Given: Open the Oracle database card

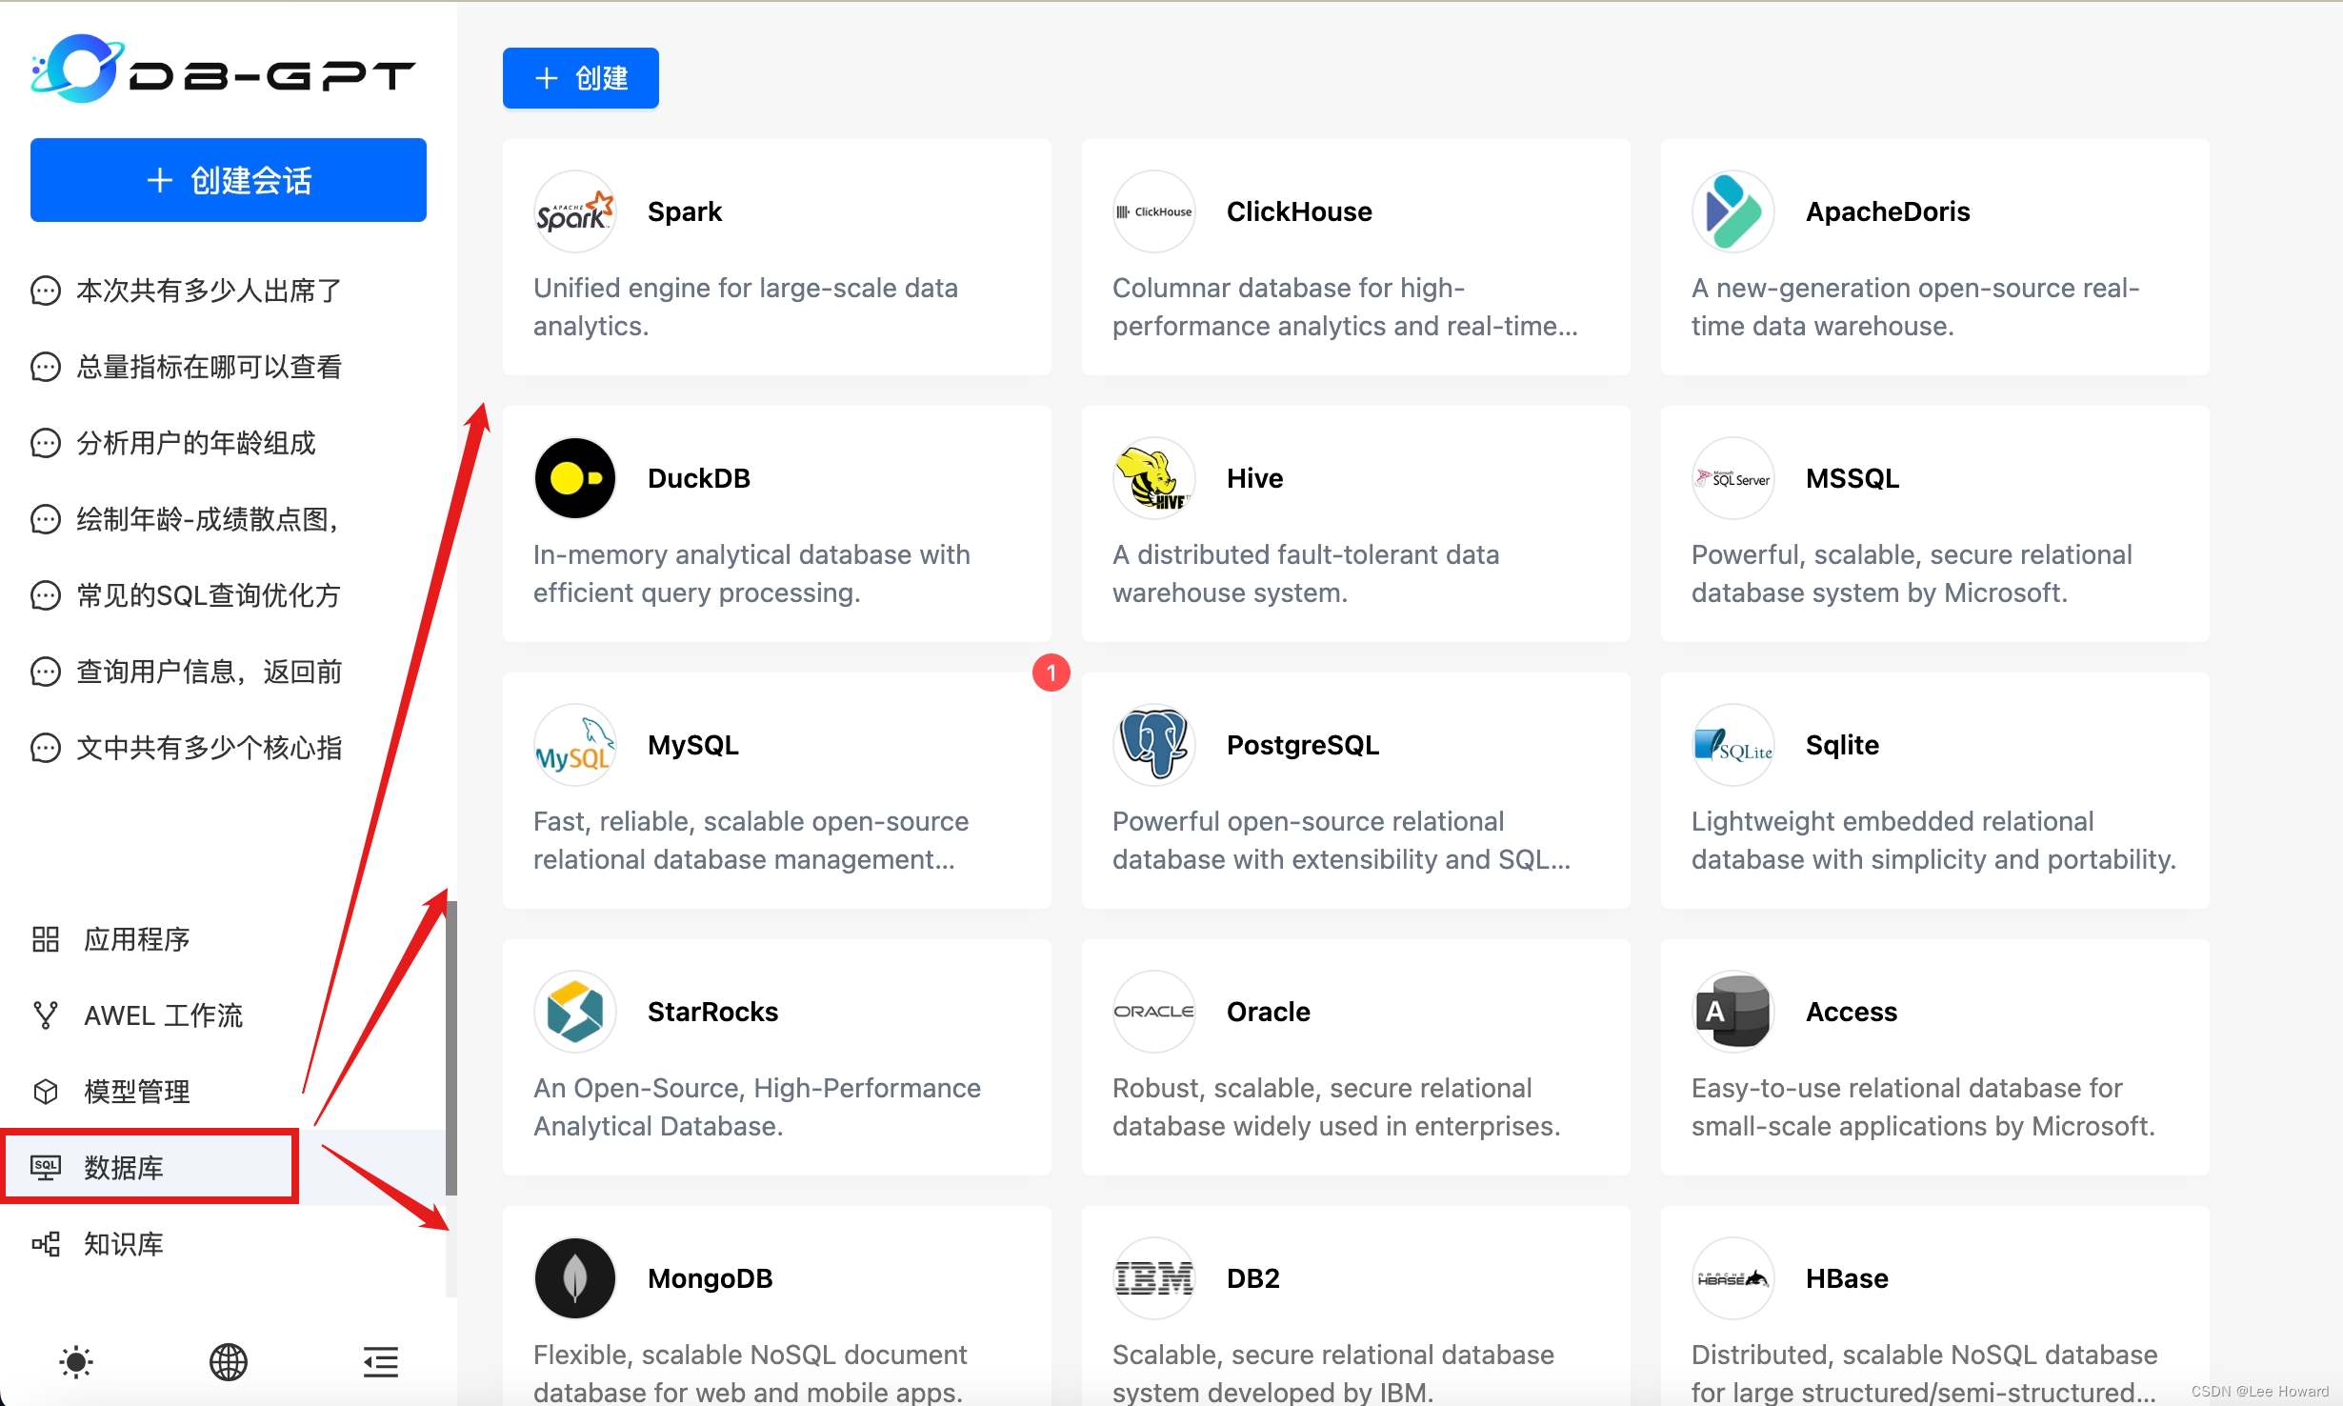Looking at the screenshot, I should (1355, 1057).
